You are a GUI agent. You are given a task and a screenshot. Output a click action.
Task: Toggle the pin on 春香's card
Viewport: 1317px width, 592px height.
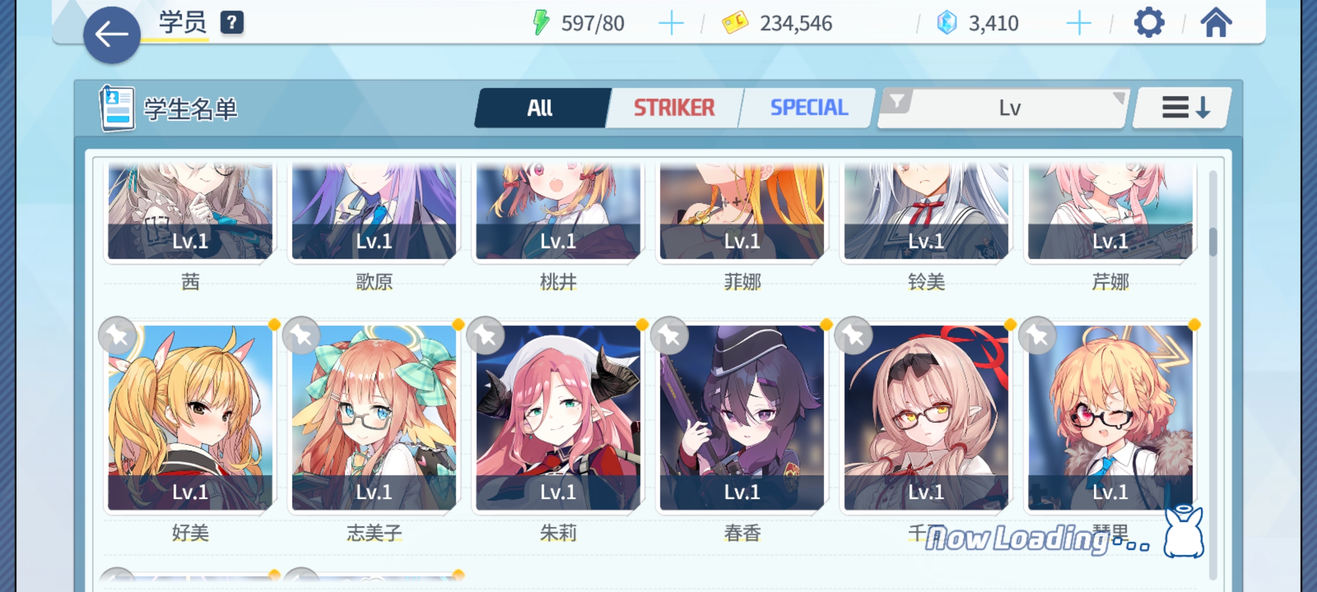[x=669, y=335]
